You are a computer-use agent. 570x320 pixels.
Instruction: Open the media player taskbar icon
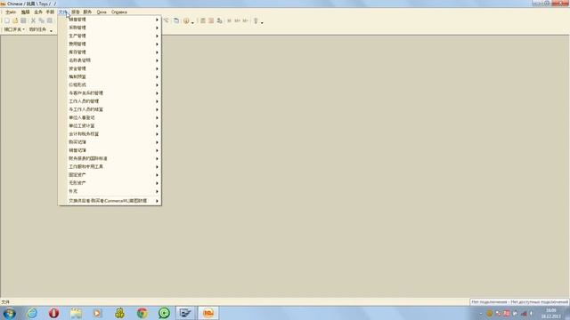pos(97,313)
